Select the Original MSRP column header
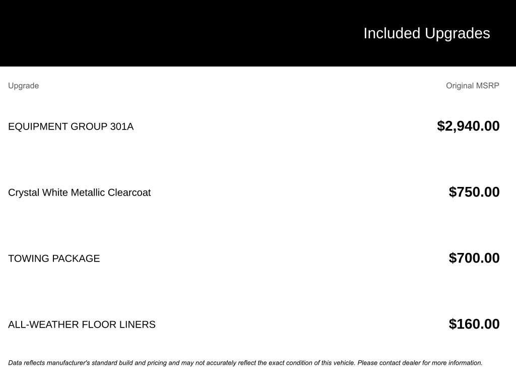516x387 pixels. [473, 86]
